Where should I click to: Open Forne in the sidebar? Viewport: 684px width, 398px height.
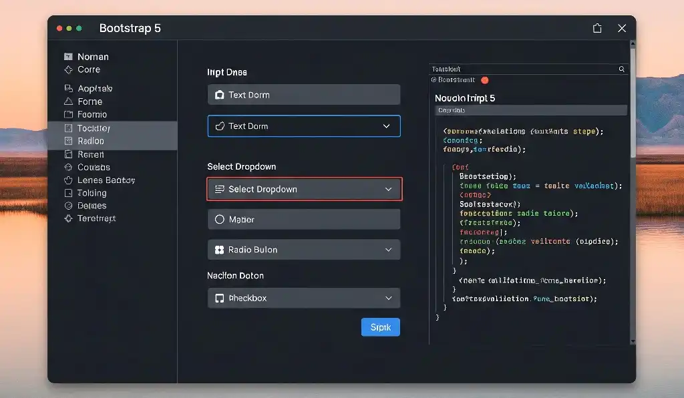coord(90,102)
